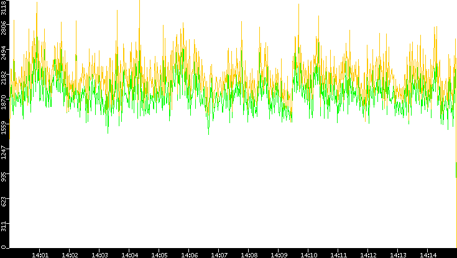Click the 3118 value axis label
This screenshot has width=457, height=258.
pos(4,7)
